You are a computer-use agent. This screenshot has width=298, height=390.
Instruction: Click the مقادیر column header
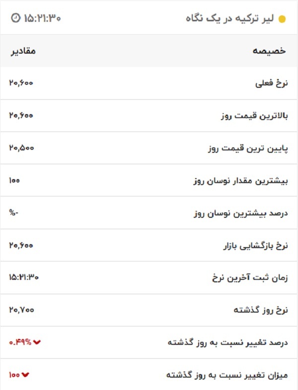pos(23,51)
